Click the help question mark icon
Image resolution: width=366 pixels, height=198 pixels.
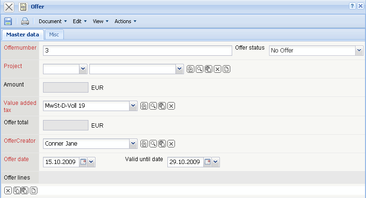click(x=352, y=6)
